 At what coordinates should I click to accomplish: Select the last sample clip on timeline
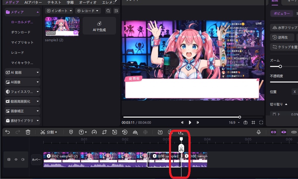pos(194,160)
